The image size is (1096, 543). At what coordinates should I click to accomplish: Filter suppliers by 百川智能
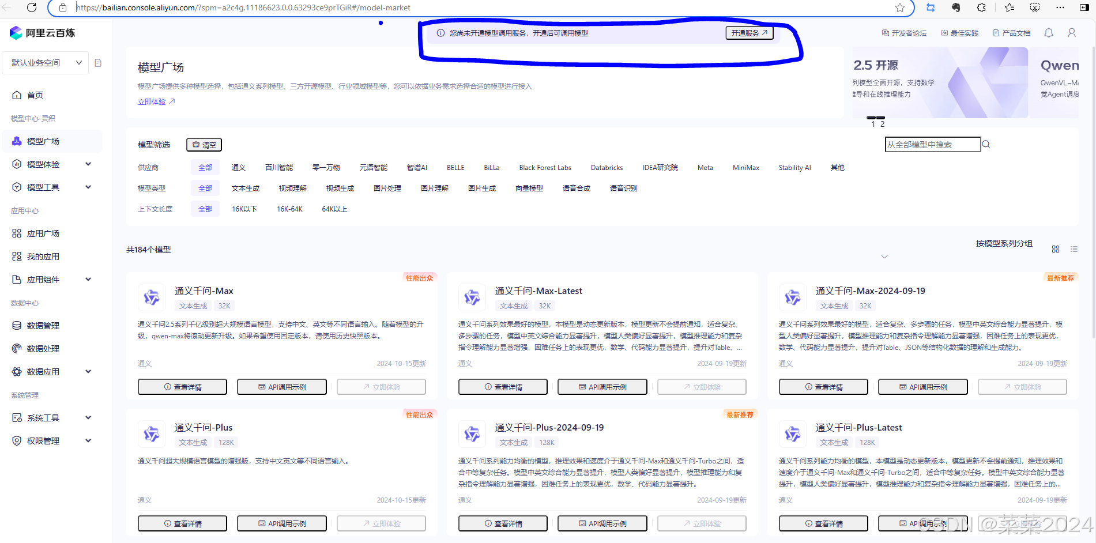coord(279,168)
